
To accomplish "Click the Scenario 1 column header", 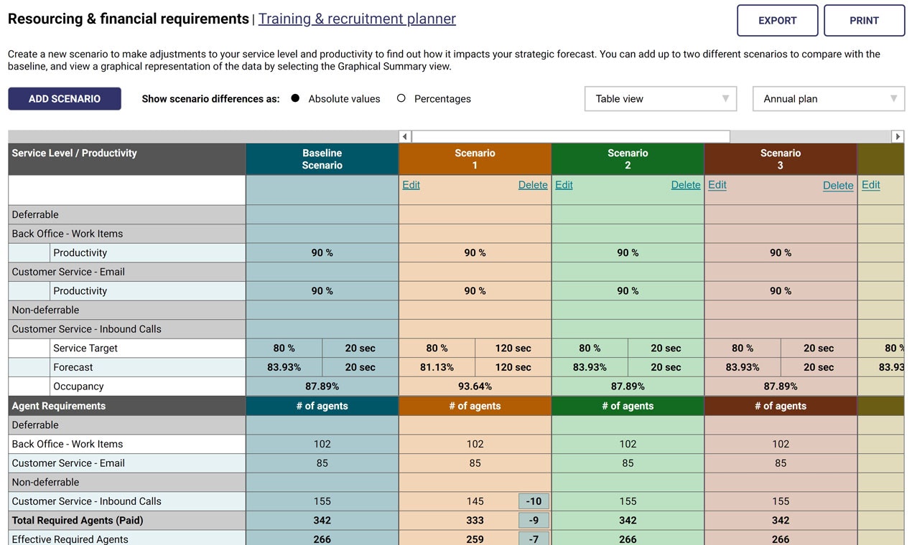I will click(x=475, y=159).
